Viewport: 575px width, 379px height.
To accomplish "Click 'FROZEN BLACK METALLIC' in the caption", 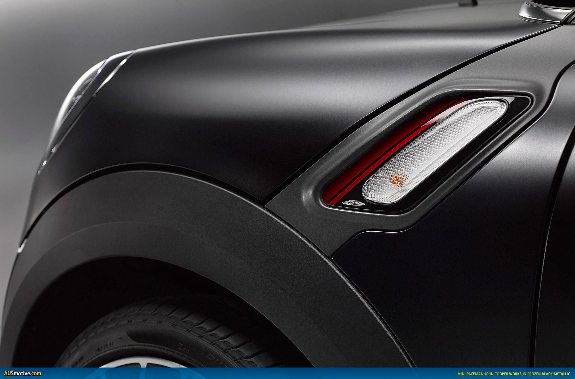I will 549,374.
